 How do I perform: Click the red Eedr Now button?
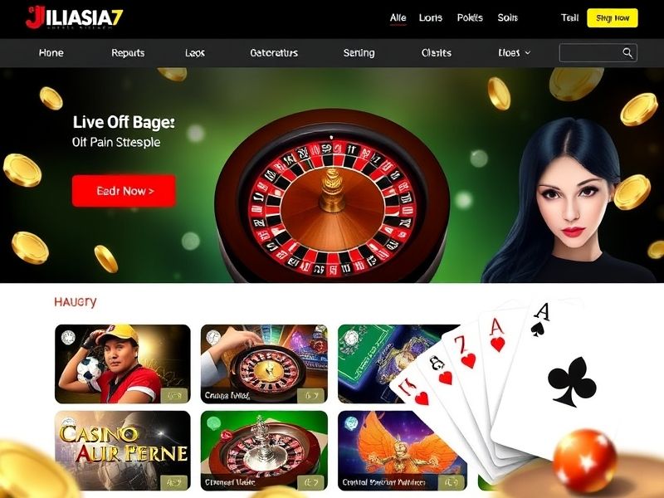point(124,191)
